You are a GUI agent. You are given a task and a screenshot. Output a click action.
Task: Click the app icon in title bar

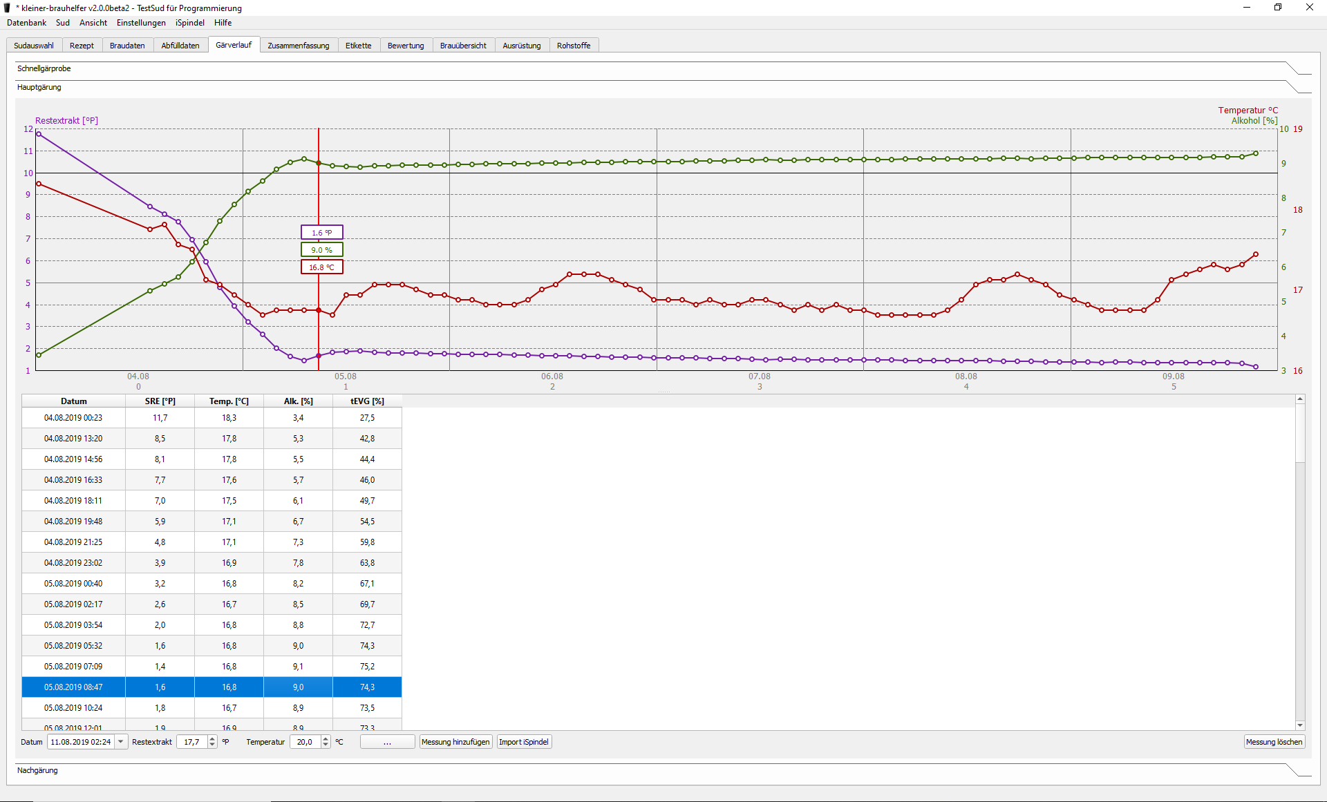coord(8,8)
